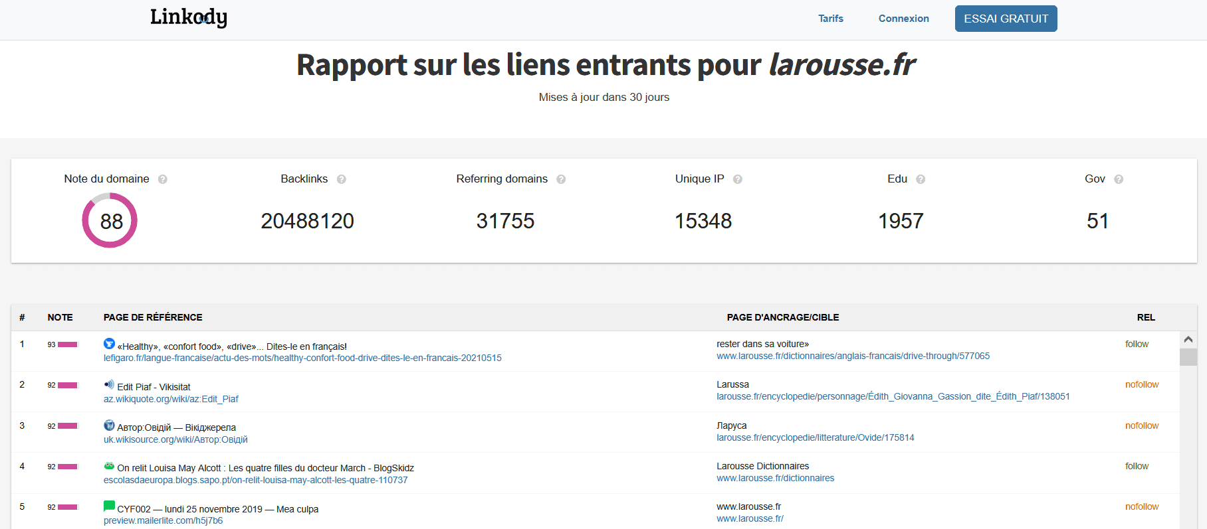The image size is (1207, 529).
Task: Click the anchor text 'rester dans sa voiture»'
Action: click(762, 344)
